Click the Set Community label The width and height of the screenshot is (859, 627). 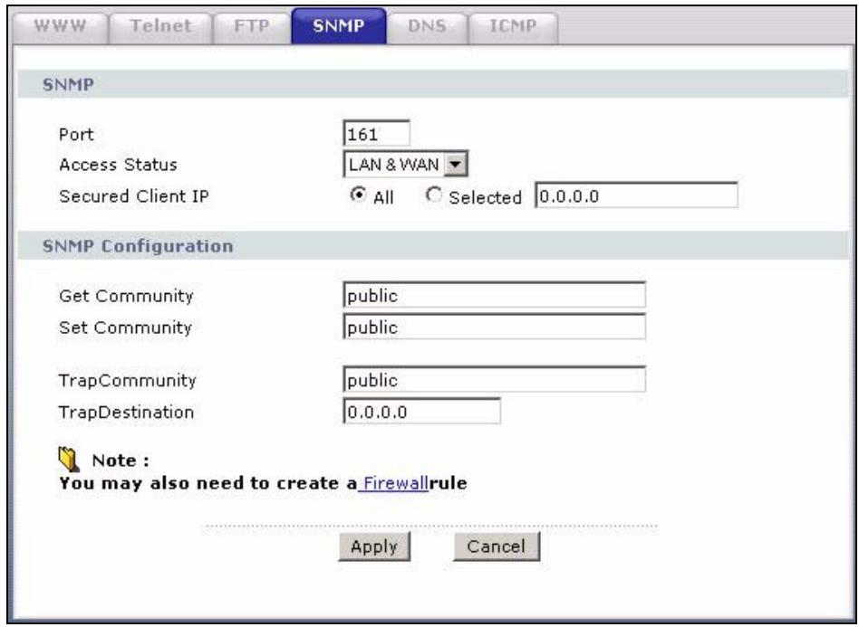[x=125, y=328]
